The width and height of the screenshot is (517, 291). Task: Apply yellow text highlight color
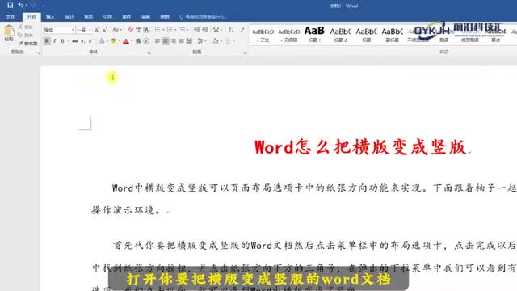[x=113, y=41]
